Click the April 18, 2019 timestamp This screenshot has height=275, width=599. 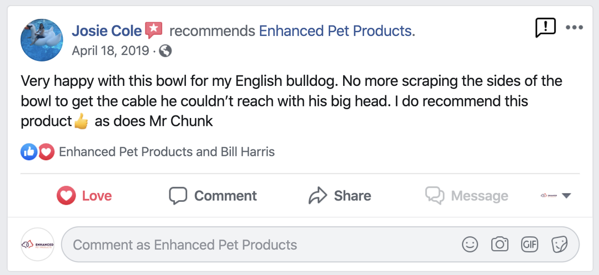[110, 51]
